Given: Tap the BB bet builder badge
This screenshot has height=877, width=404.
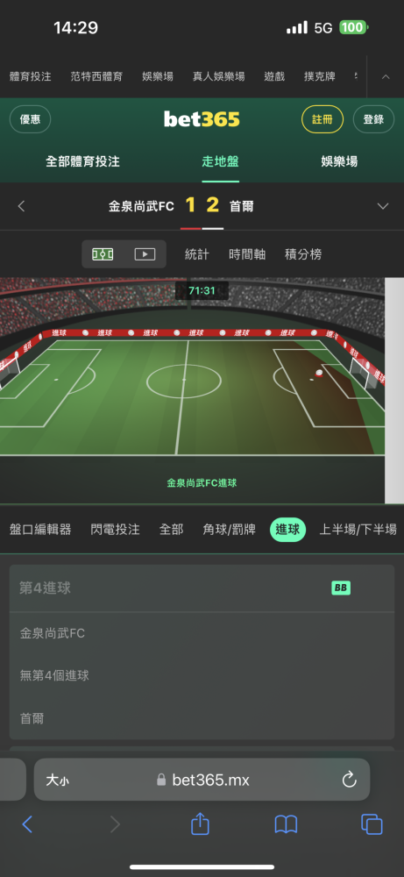Looking at the screenshot, I should 341,588.
